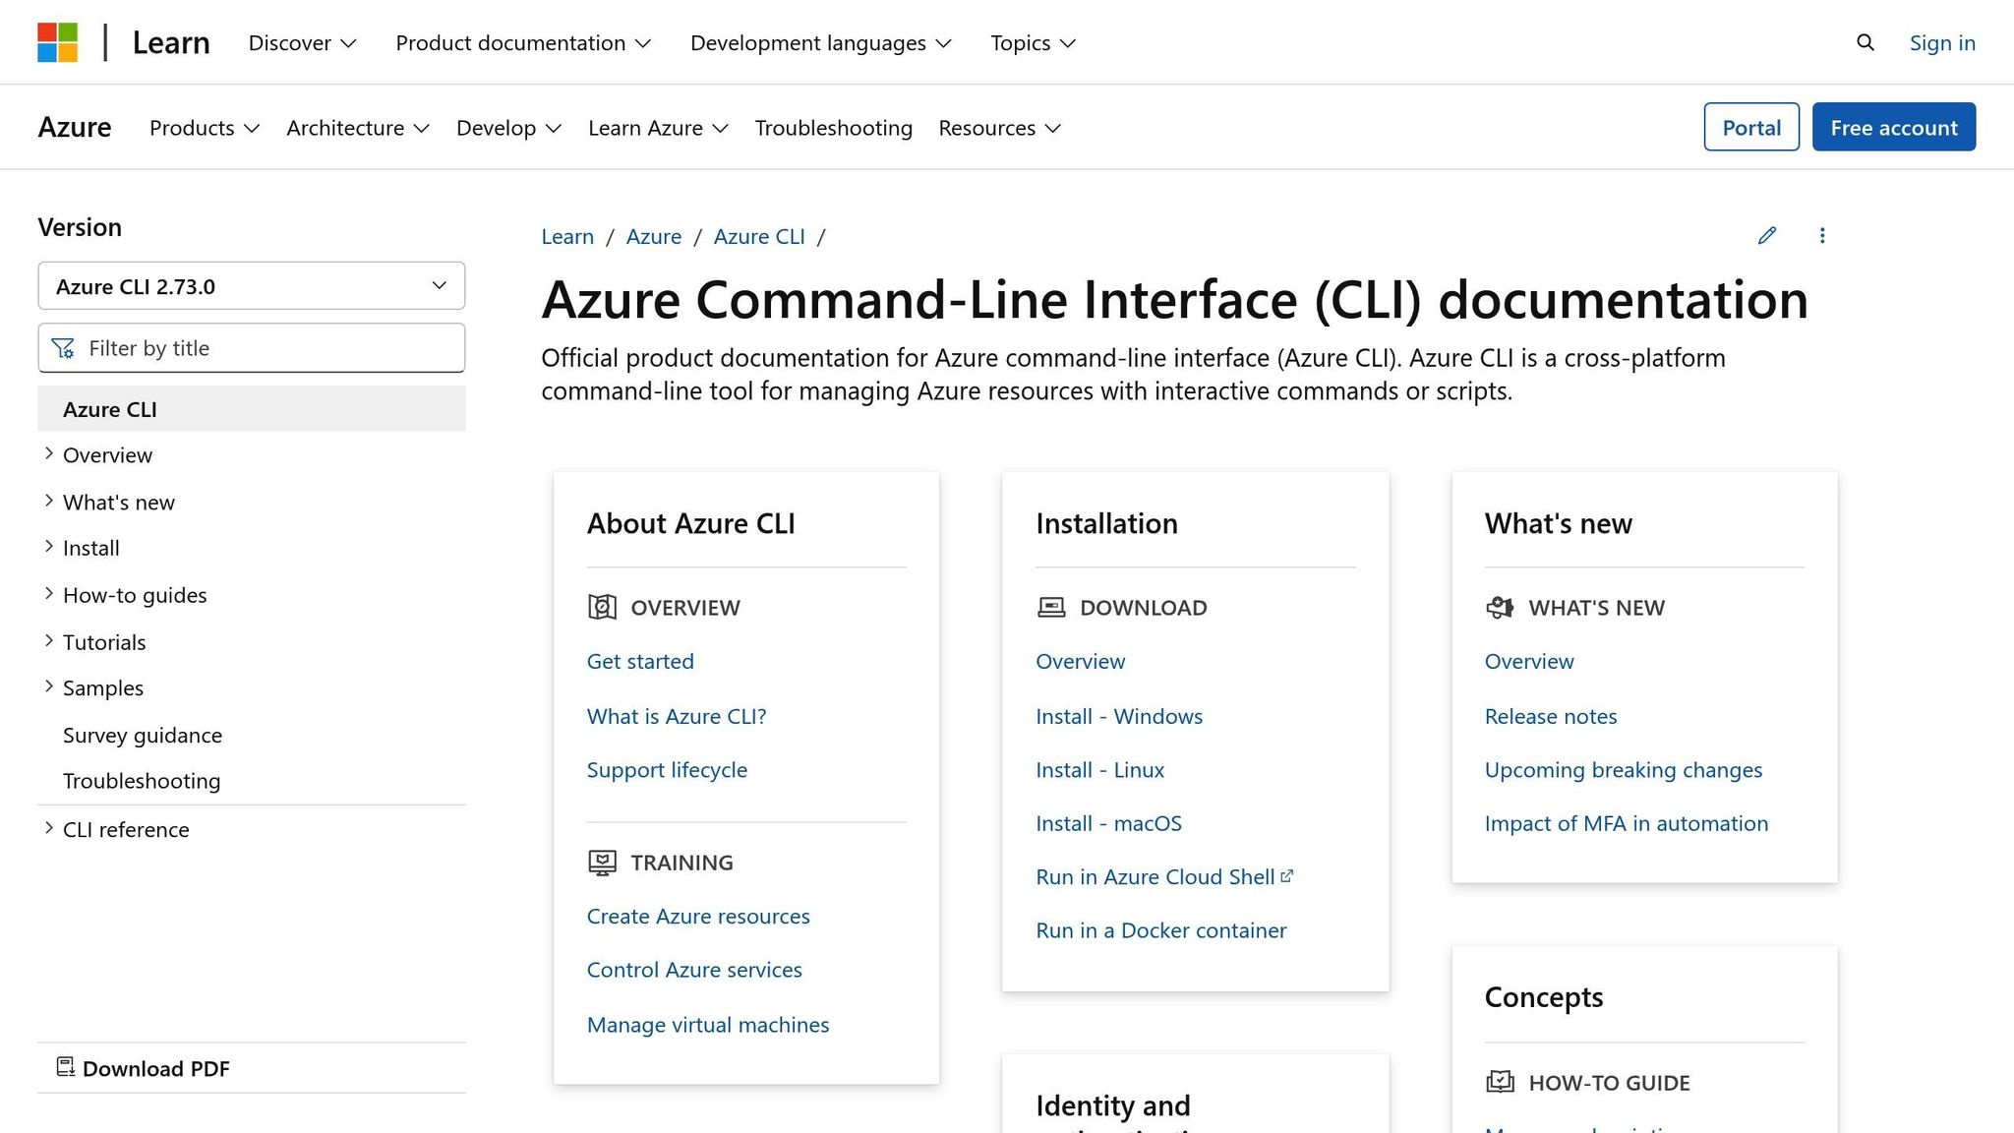Click the DOWNLOAD section icon
The width and height of the screenshot is (2014, 1133).
click(1051, 607)
